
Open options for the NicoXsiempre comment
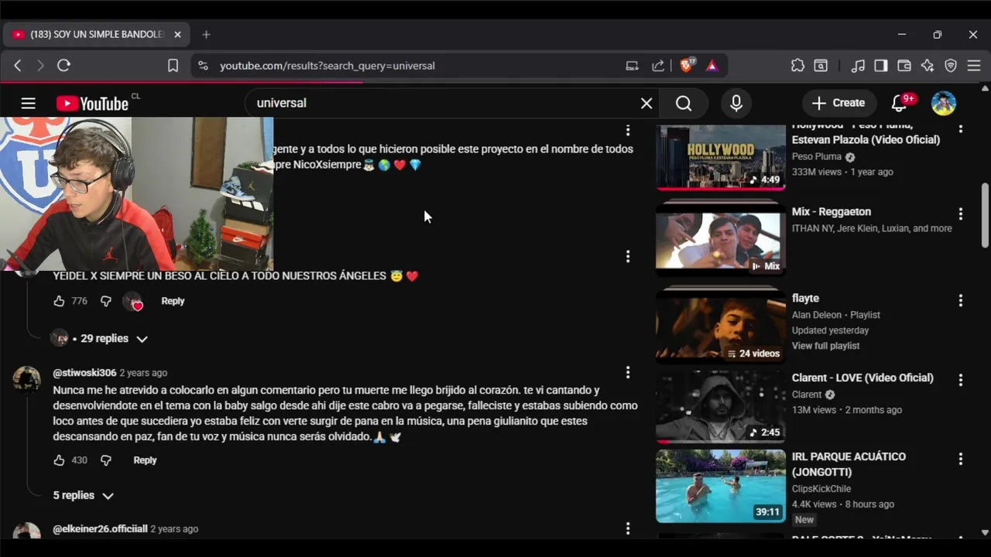point(628,130)
